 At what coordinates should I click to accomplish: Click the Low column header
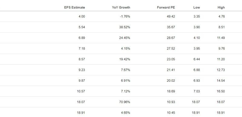coord(196,8)
